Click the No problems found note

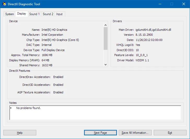coord(28,108)
